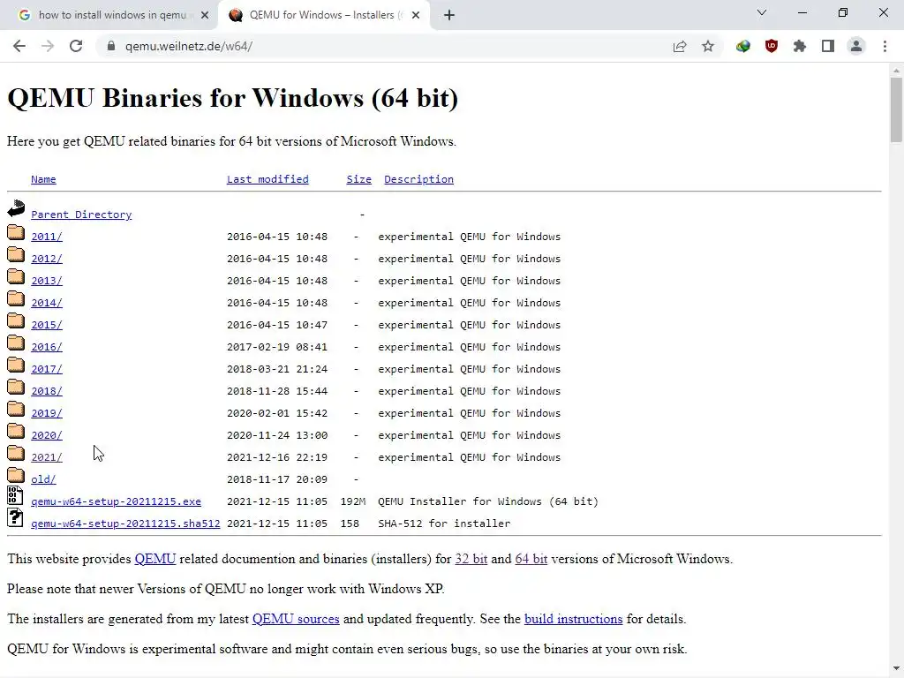The height and width of the screenshot is (678, 904).
Task: Follow the QEMU link in the paragraph
Action: tap(155, 559)
